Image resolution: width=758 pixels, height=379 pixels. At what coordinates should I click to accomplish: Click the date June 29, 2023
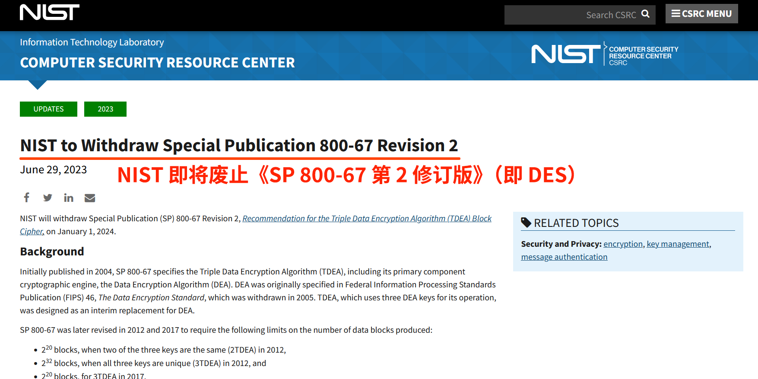(x=54, y=170)
